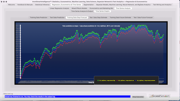Image resolution: width=180 pixels, height=101 pixels.
Task: Click red 1-step-ahead-Low legend marker
Action: coord(117,81)
